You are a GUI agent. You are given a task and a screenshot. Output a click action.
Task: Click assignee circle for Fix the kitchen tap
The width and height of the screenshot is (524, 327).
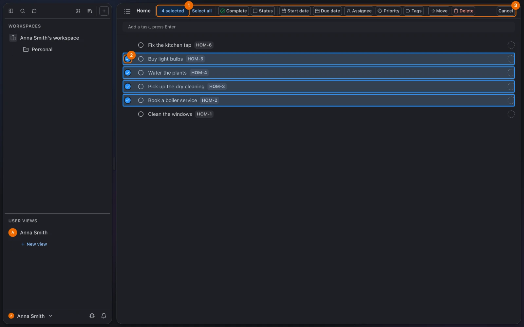(x=511, y=45)
